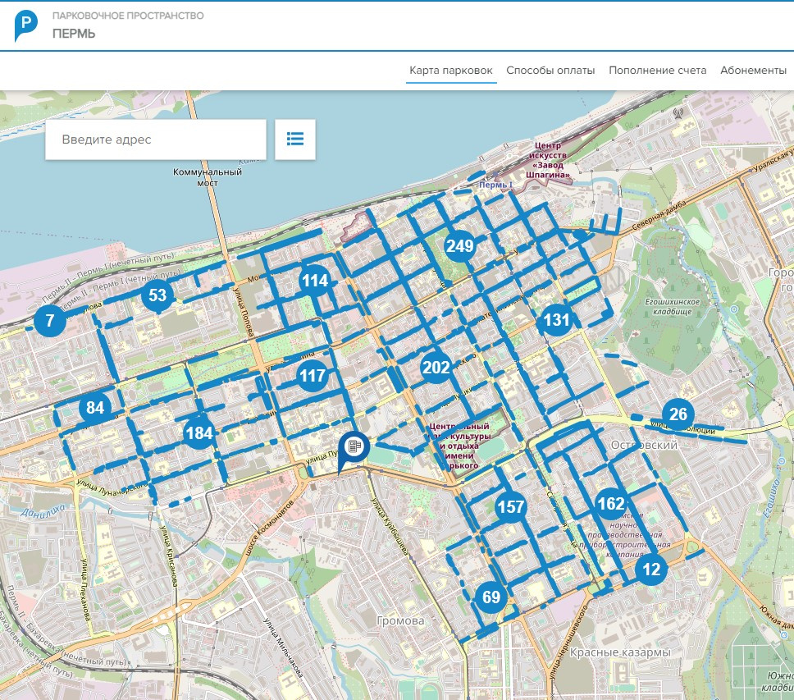This screenshot has height=700, width=794.
Task: Expand the cluster marker numbered 7
Action: pos(50,321)
